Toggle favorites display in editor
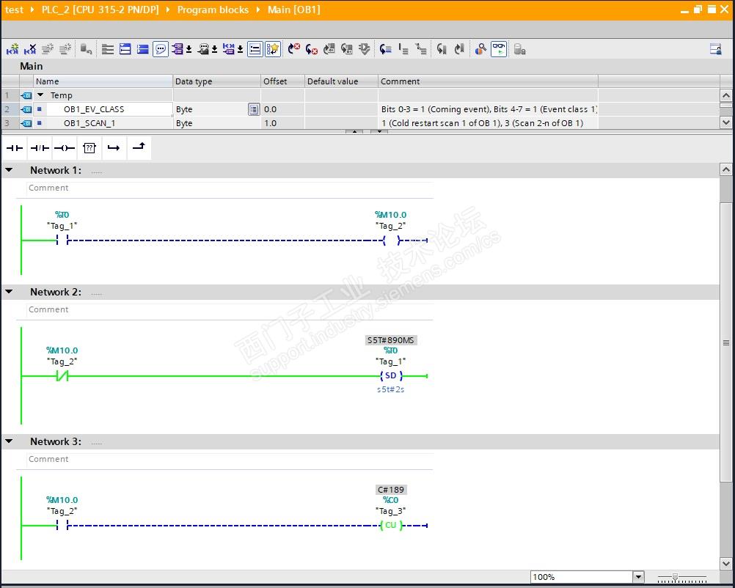735x588 pixels. [273, 48]
